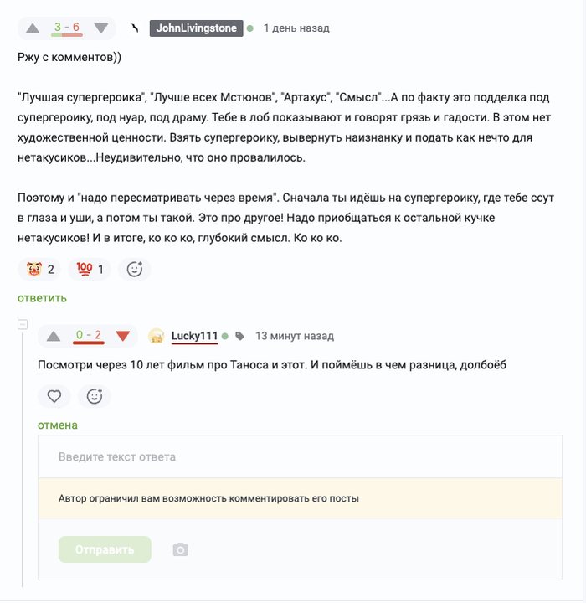Click "ответить" under the first comment
Viewport: 586px width, 603px height.
43,298
